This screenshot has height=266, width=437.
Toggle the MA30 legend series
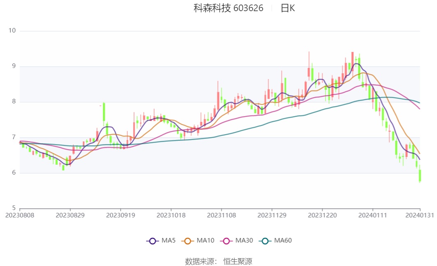(x=237, y=240)
